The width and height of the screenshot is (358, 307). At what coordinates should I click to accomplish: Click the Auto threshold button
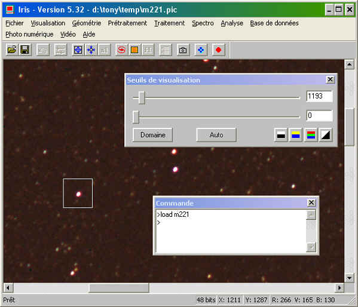pos(216,135)
